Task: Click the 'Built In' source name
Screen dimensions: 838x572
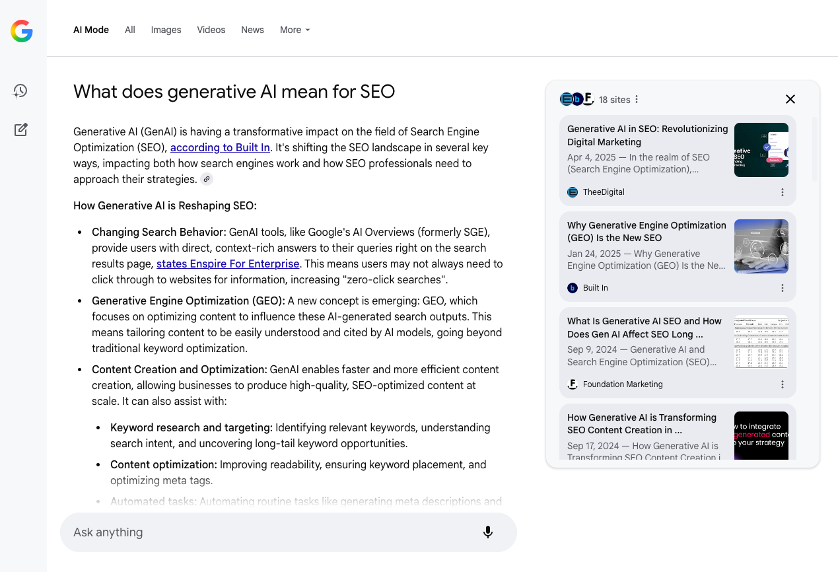Action: pyautogui.click(x=596, y=288)
